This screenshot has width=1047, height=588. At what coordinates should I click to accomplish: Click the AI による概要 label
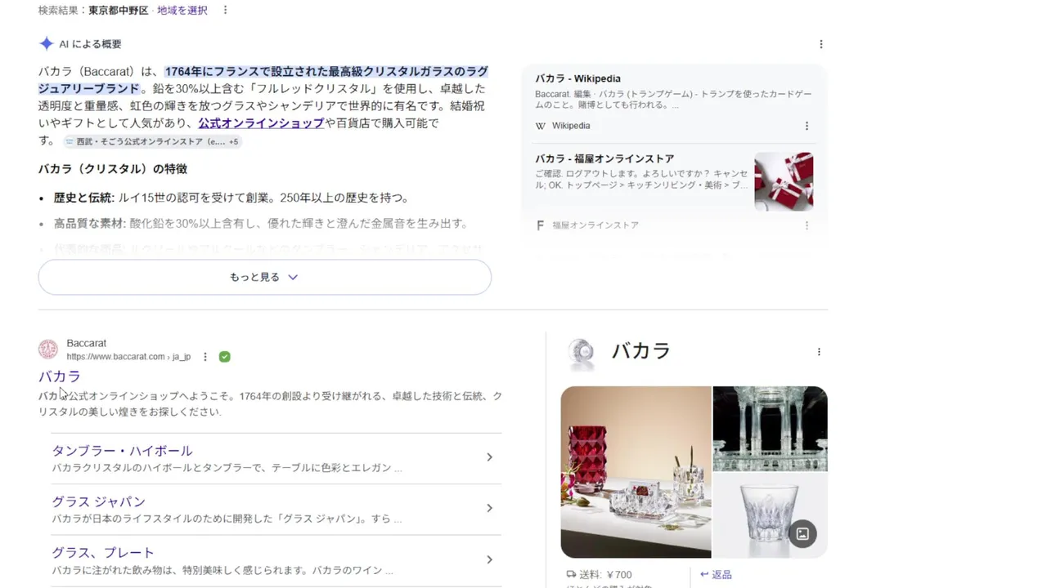point(90,44)
